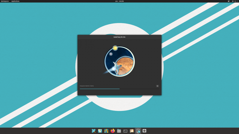Click the Entpacke Dateien status text
The height and width of the screenshot is (134, 239).
point(87,86)
